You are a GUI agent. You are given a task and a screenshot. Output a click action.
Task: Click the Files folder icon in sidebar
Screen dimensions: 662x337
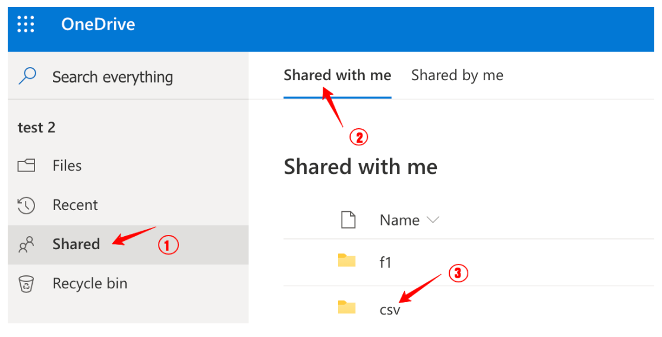tap(27, 166)
